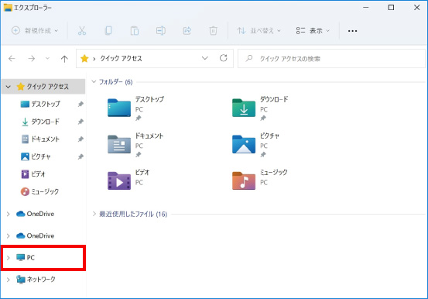Click the Share icon in toolbar

point(187,31)
